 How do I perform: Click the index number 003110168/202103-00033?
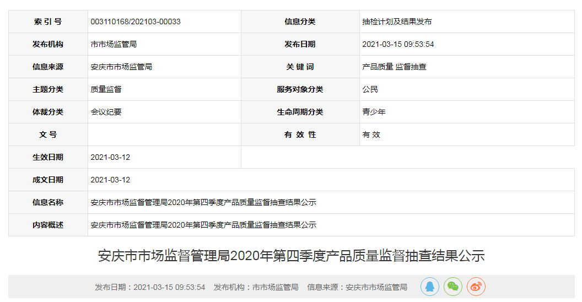[x=136, y=21]
